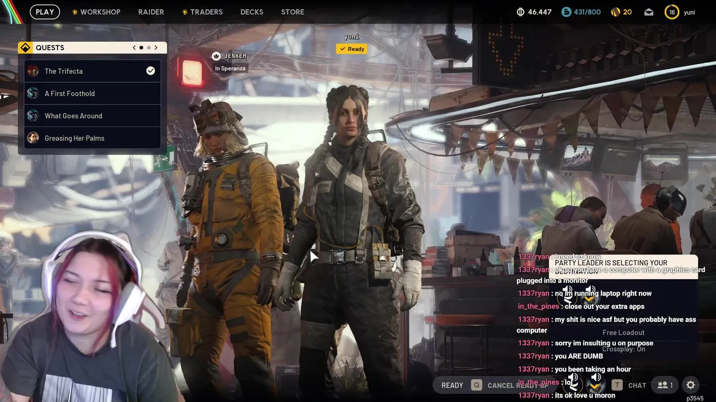The image size is (716, 402).
Task: Open the yuni profile name
Action: point(689,12)
